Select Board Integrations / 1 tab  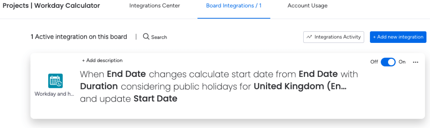pos(234,6)
